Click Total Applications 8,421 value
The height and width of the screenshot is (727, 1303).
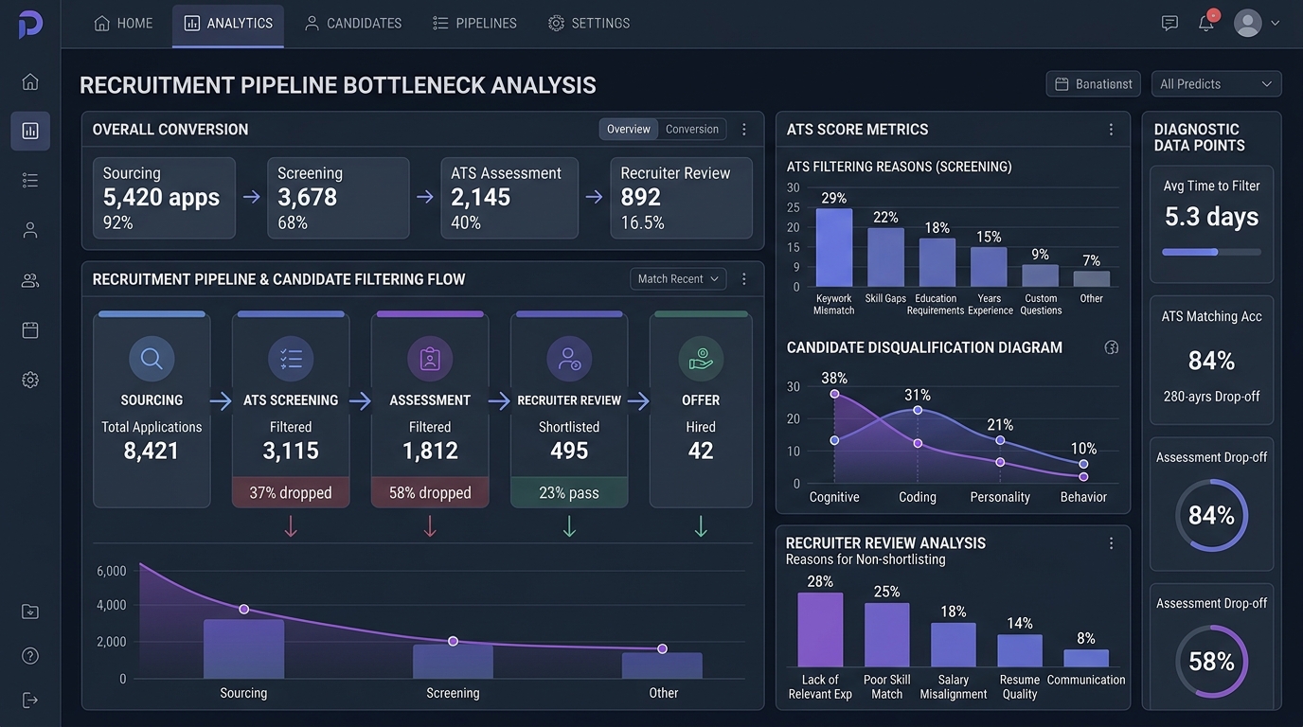pyautogui.click(x=152, y=451)
